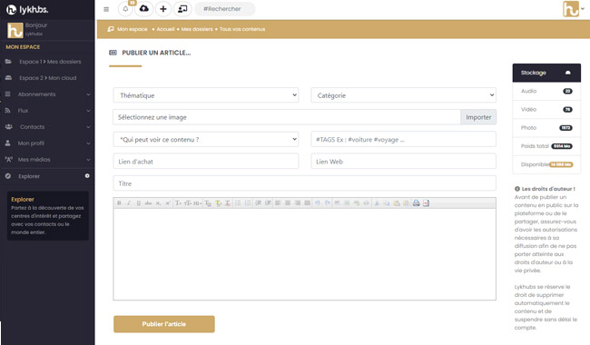Viewport: 590px width, 345px height.
Task: Open the user avatar menu at top right
Action: coord(573,9)
